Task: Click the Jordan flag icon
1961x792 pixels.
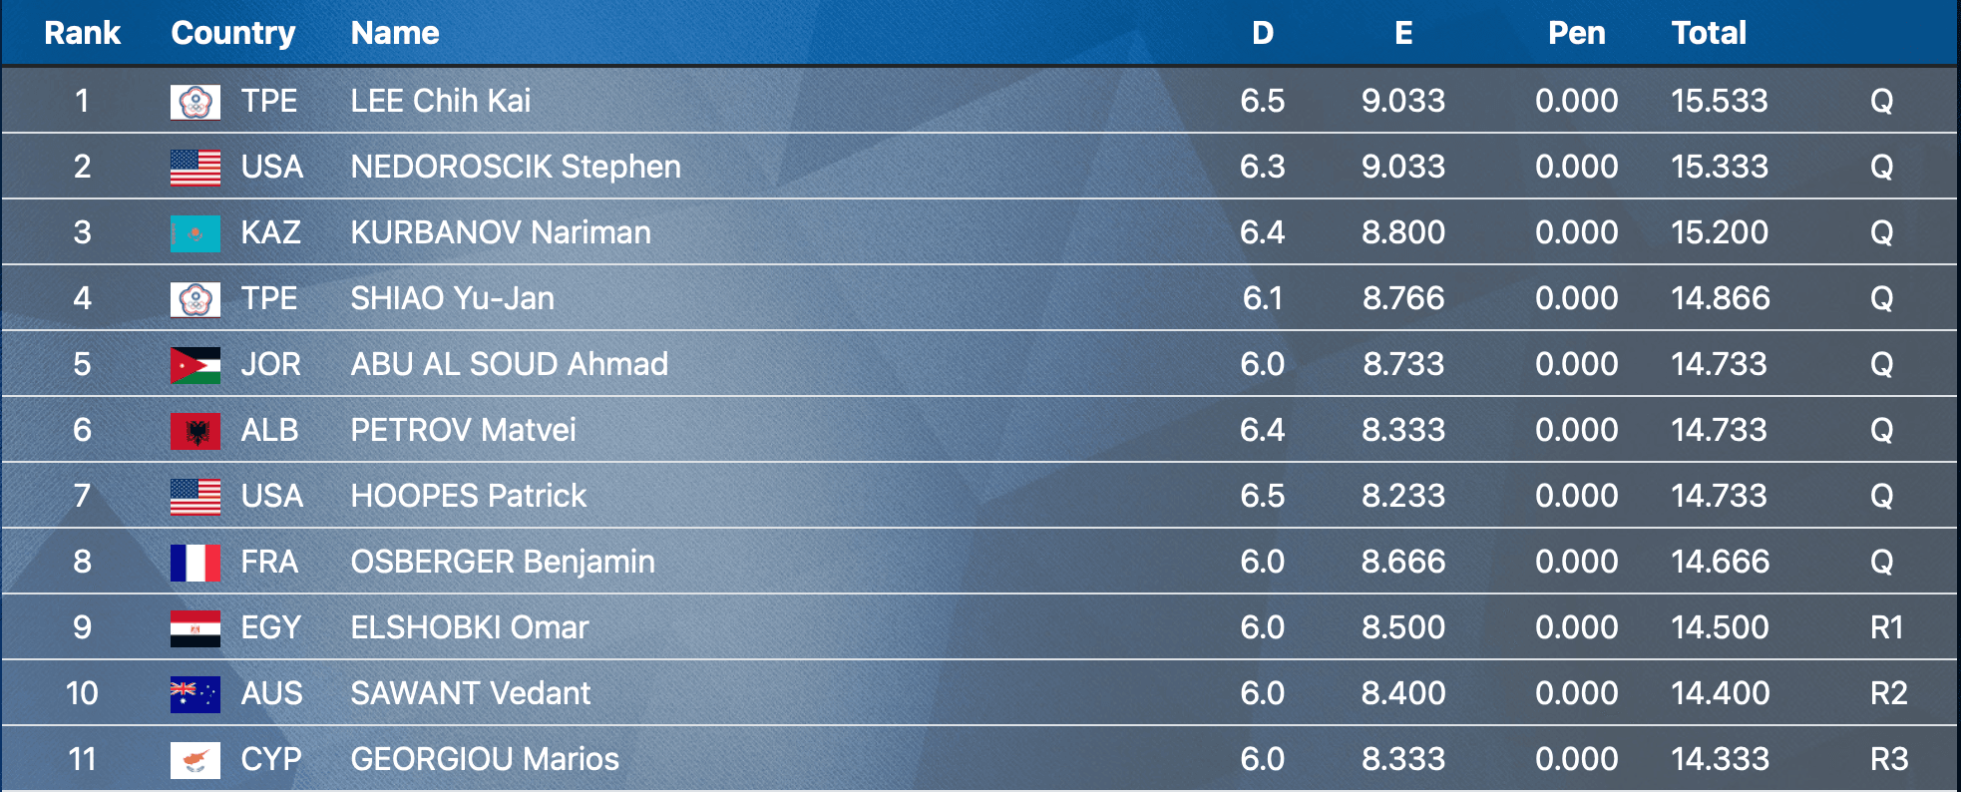Action: tap(196, 365)
